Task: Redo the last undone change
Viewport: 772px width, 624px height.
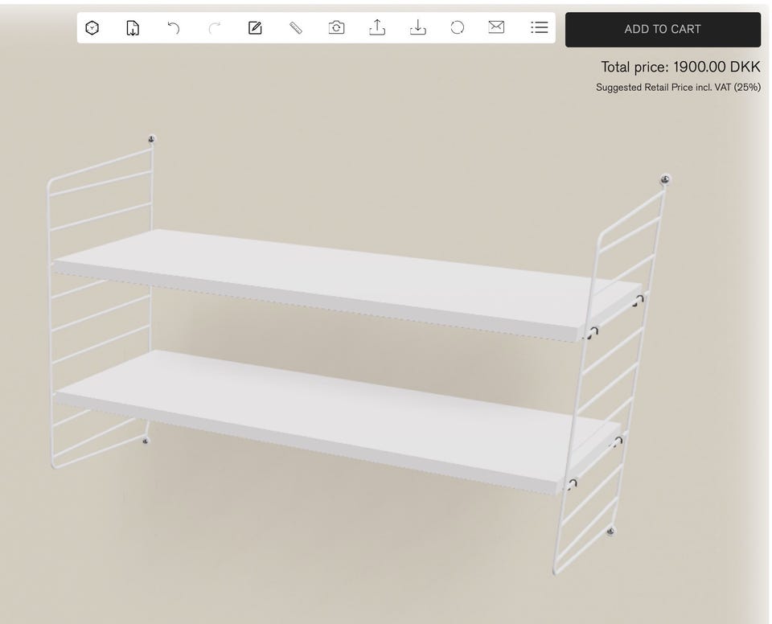Action: pyautogui.click(x=214, y=28)
